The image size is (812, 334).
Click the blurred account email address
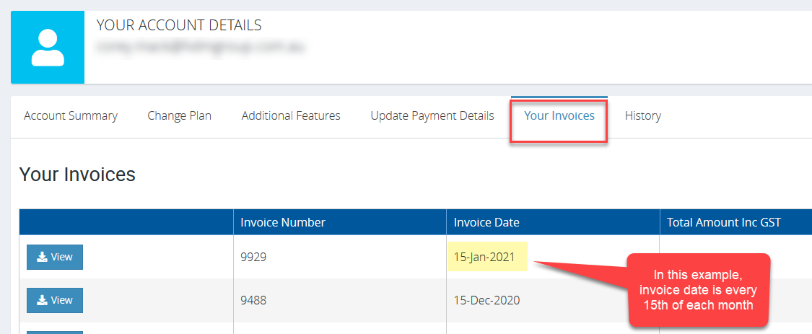200,48
